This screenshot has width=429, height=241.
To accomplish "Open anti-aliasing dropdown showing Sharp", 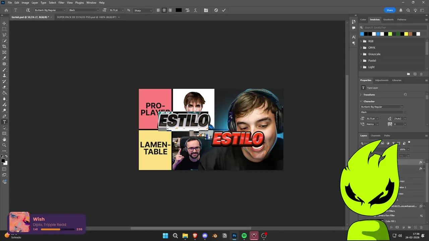I will (143, 10).
